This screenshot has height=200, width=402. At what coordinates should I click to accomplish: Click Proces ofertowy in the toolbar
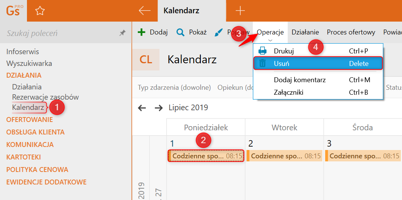tap(351, 32)
